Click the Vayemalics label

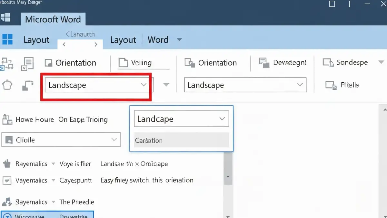(31, 180)
